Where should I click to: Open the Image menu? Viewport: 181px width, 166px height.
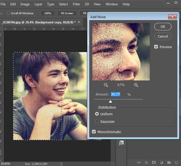(25, 4)
